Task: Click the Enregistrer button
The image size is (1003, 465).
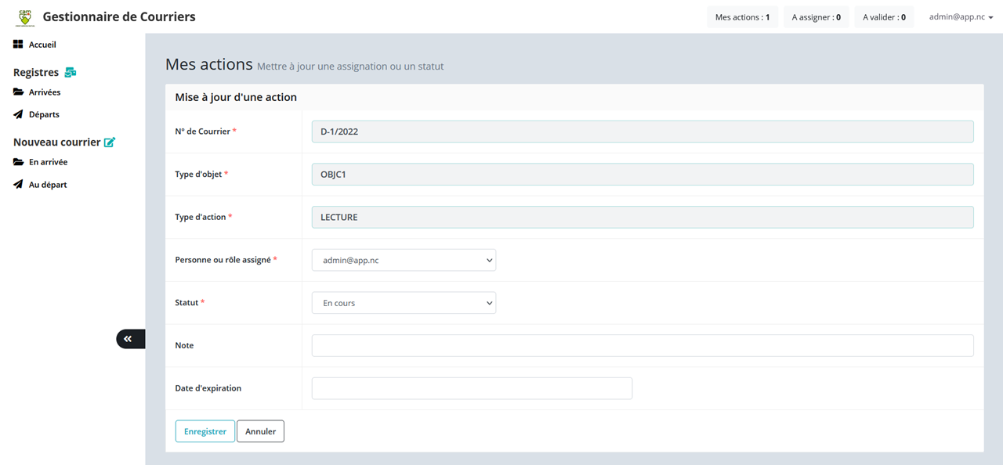Action: pyautogui.click(x=205, y=431)
